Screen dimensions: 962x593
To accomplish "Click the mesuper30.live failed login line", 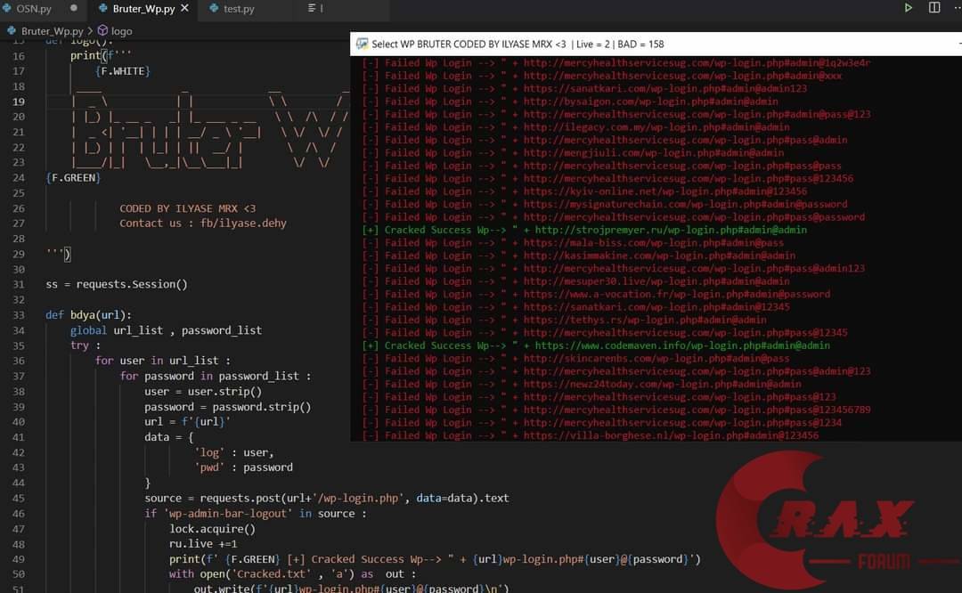I will (x=576, y=281).
